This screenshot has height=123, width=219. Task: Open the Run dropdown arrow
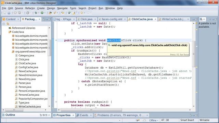(45, 13)
